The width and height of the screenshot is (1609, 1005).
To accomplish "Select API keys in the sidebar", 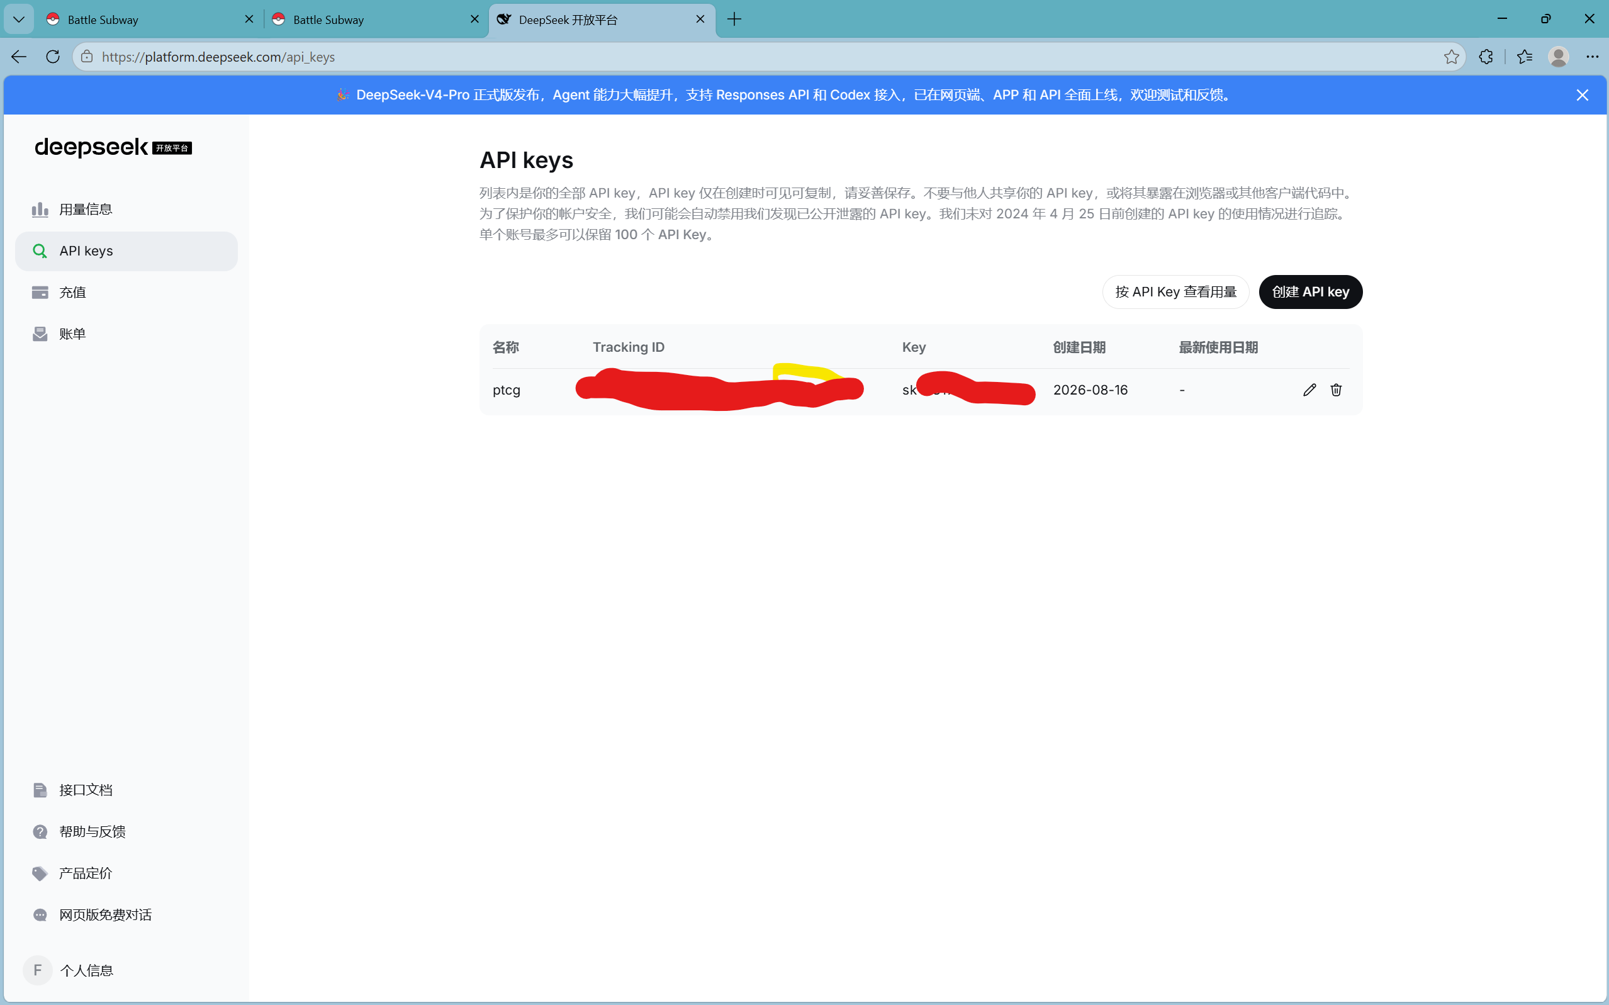I will pyautogui.click(x=126, y=251).
